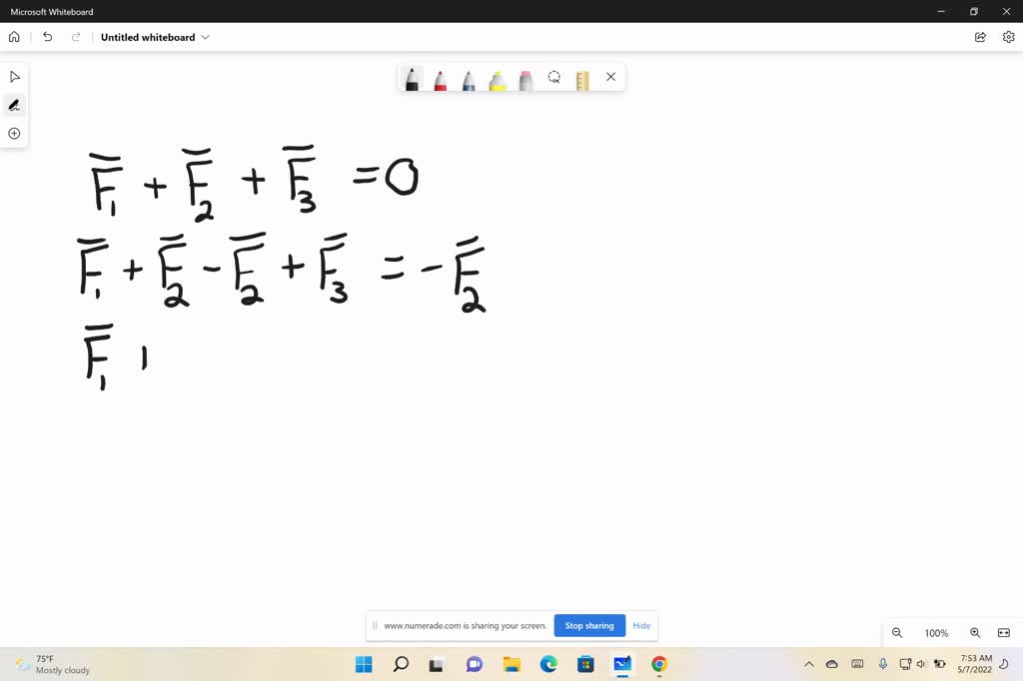Hide the Numerade sharing notification
The image size is (1023, 681).
(x=641, y=625)
